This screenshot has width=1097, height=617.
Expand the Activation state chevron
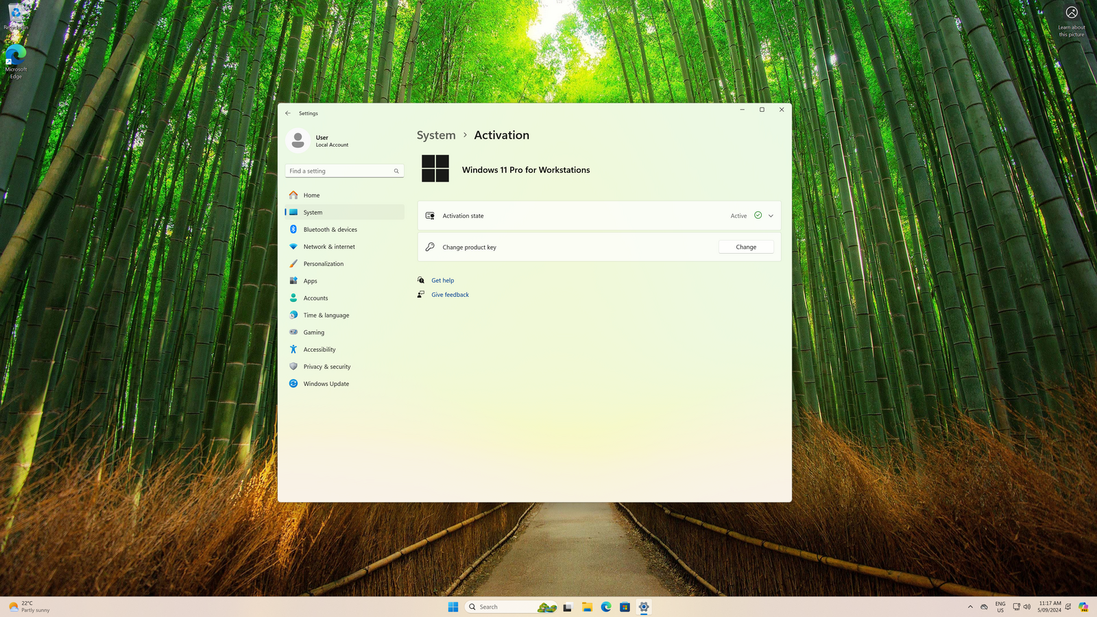point(771,216)
